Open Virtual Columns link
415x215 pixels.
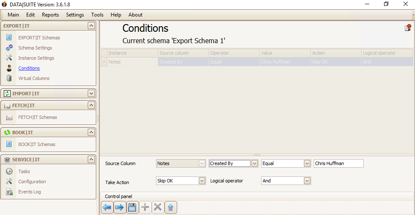pyautogui.click(x=33, y=78)
